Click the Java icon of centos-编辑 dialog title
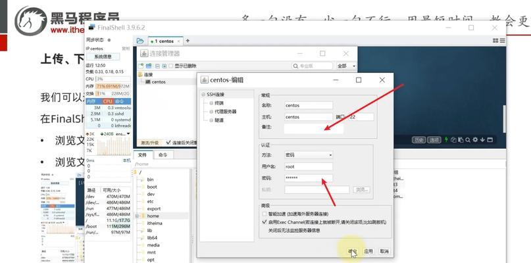The image size is (531, 263). (x=204, y=80)
